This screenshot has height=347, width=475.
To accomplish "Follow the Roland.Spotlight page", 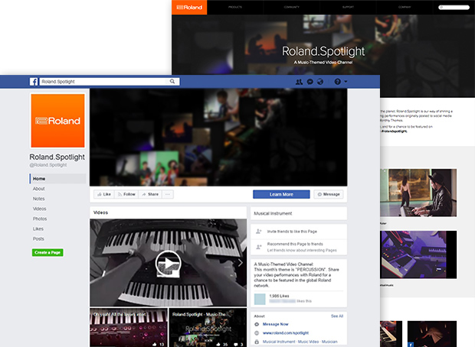I will (x=126, y=194).
